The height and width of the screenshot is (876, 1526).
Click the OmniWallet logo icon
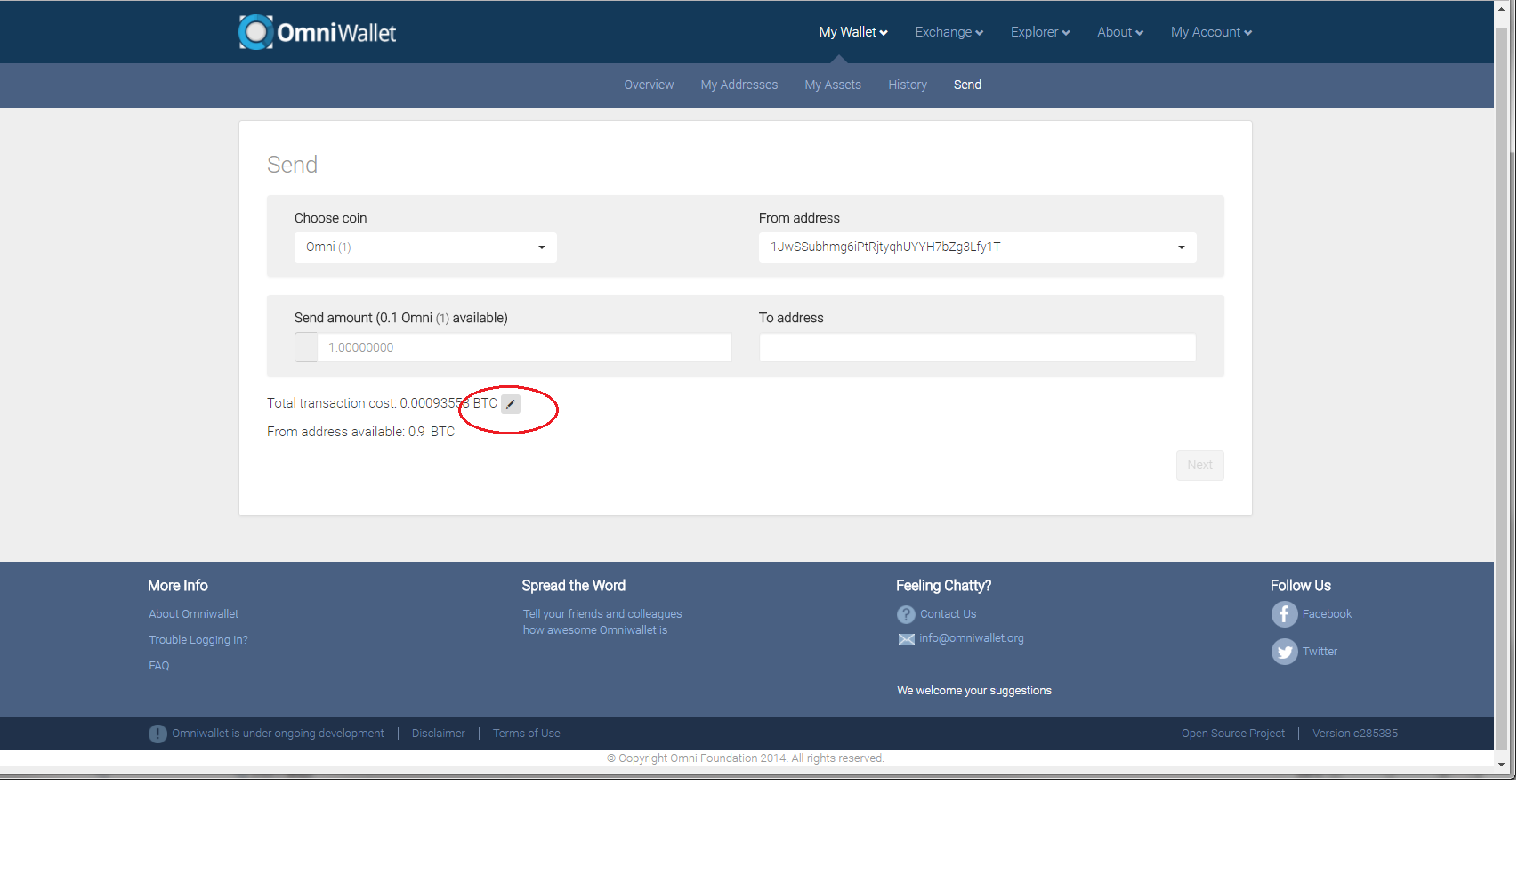click(x=255, y=32)
